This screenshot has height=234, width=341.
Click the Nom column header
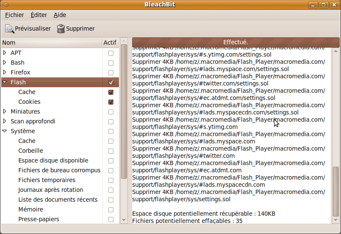coord(51,43)
